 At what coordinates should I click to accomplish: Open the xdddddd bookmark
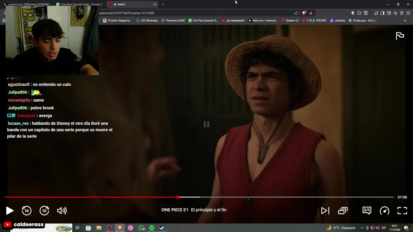coord(337,20)
